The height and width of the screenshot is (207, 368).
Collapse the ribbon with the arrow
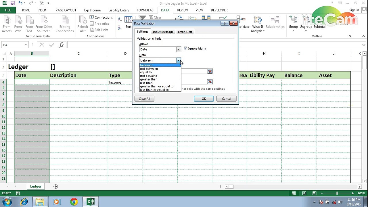coord(364,36)
